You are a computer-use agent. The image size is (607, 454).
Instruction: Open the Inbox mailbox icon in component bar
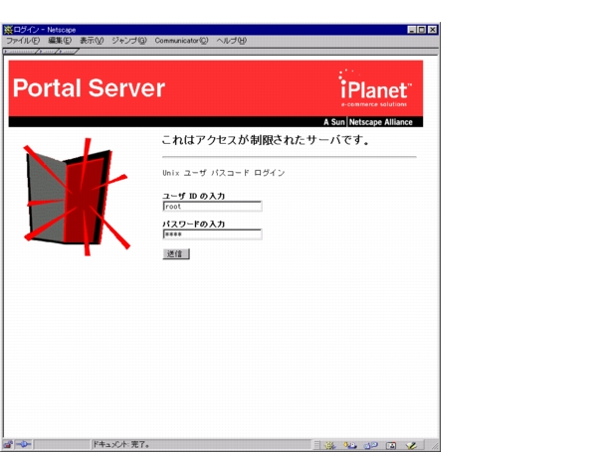(350, 445)
